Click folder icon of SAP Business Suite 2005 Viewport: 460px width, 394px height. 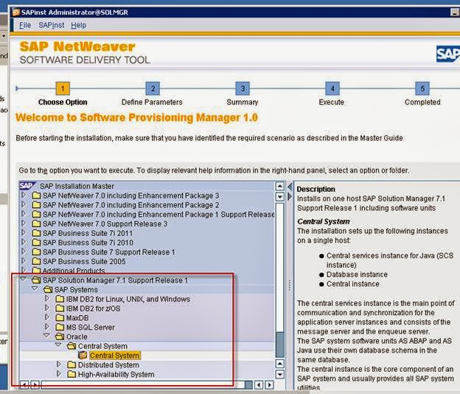tap(36, 261)
